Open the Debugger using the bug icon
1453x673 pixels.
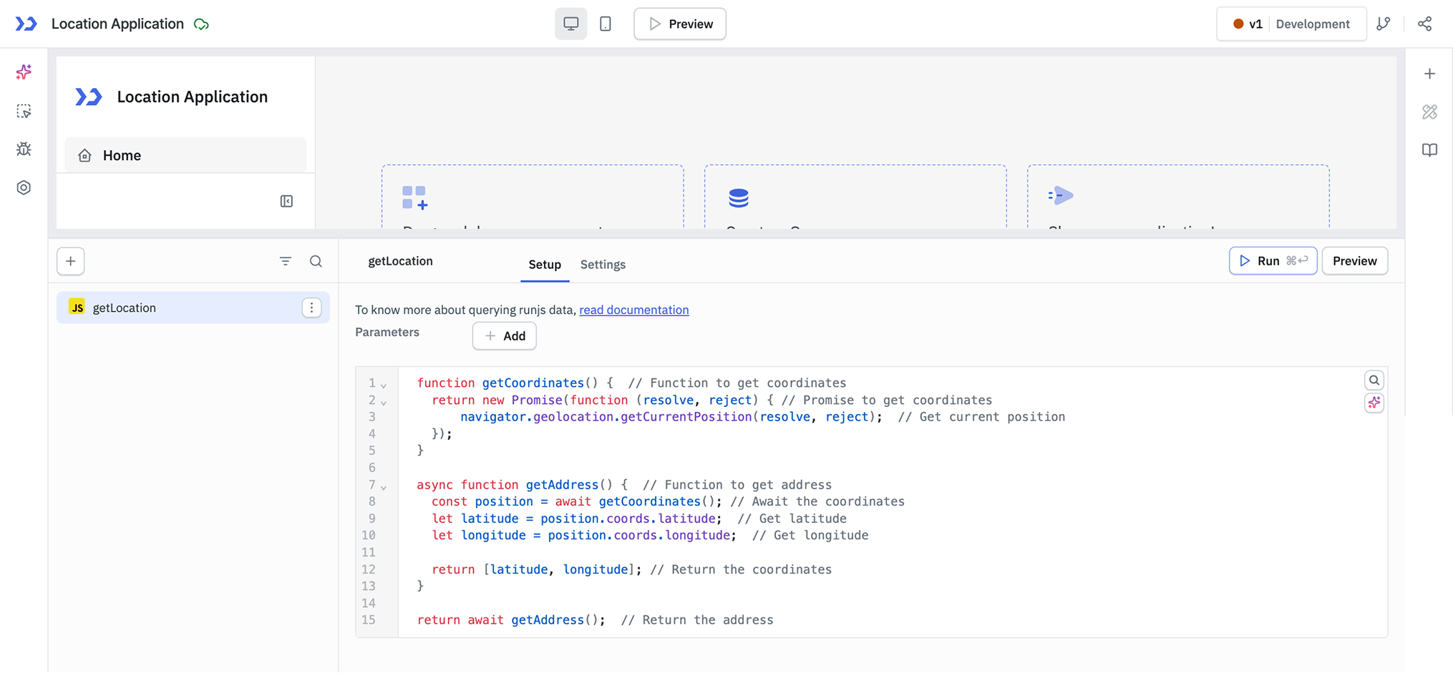(x=24, y=149)
